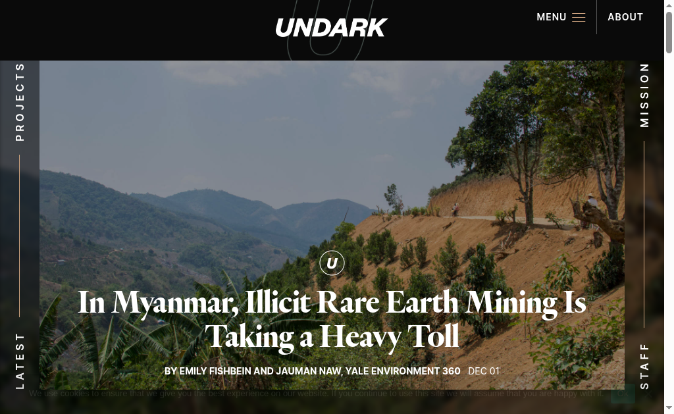This screenshot has width=674, height=414.
Task: Open the MENU label in header
Action: 552,17
